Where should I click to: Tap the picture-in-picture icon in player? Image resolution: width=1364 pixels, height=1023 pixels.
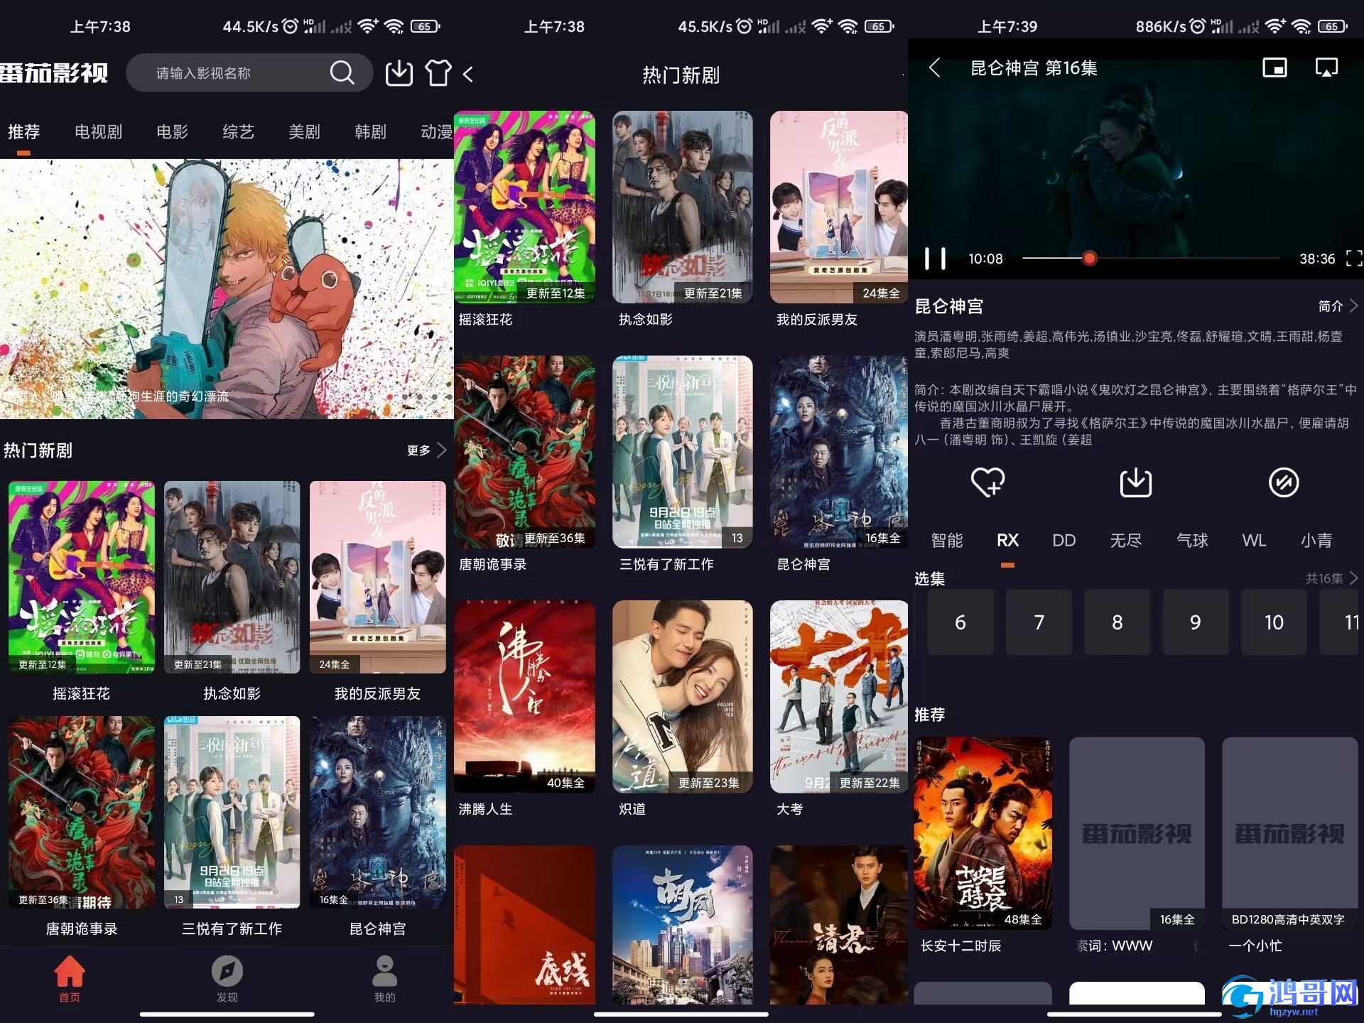tap(1274, 68)
